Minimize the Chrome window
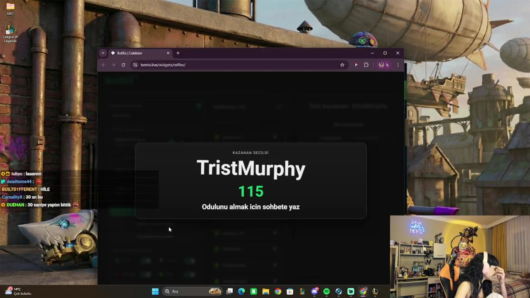530x298 pixels. pos(372,53)
